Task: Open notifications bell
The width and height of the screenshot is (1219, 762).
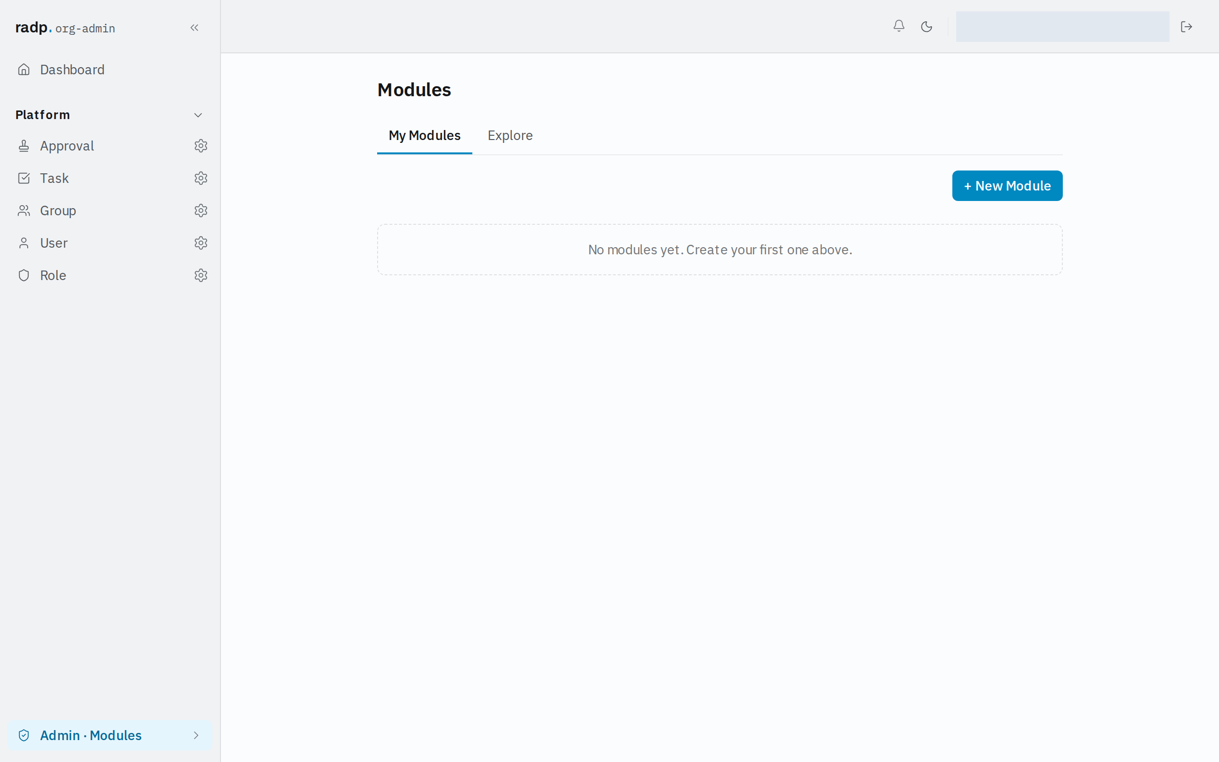Action: tap(899, 26)
